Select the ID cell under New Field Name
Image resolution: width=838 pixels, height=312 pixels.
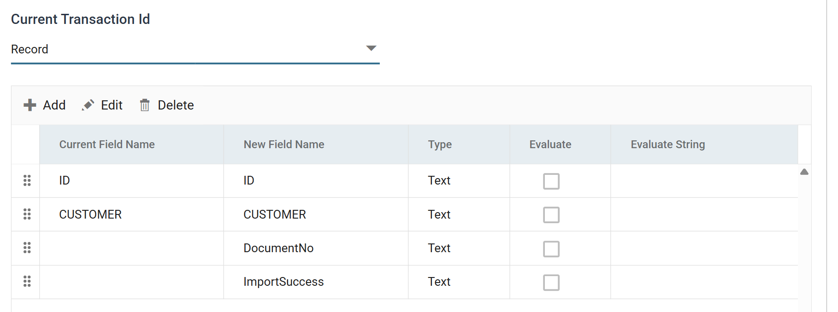pyautogui.click(x=316, y=181)
